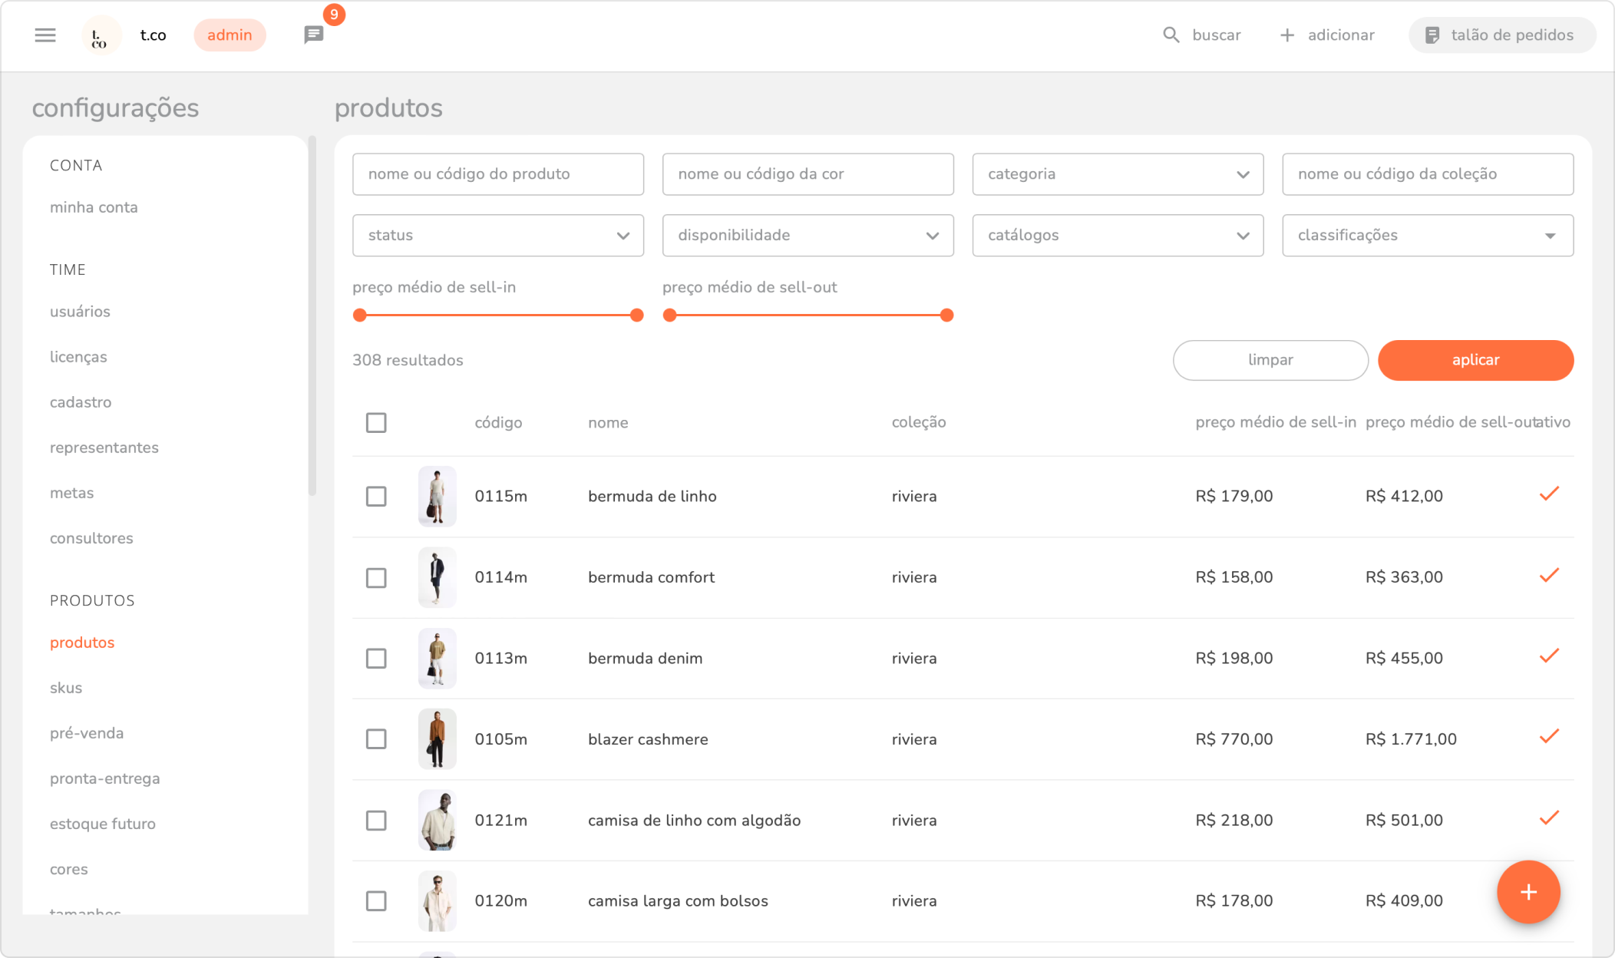The height and width of the screenshot is (958, 1615).
Task: Open talão de pedidos order pad icon
Action: 1432,35
